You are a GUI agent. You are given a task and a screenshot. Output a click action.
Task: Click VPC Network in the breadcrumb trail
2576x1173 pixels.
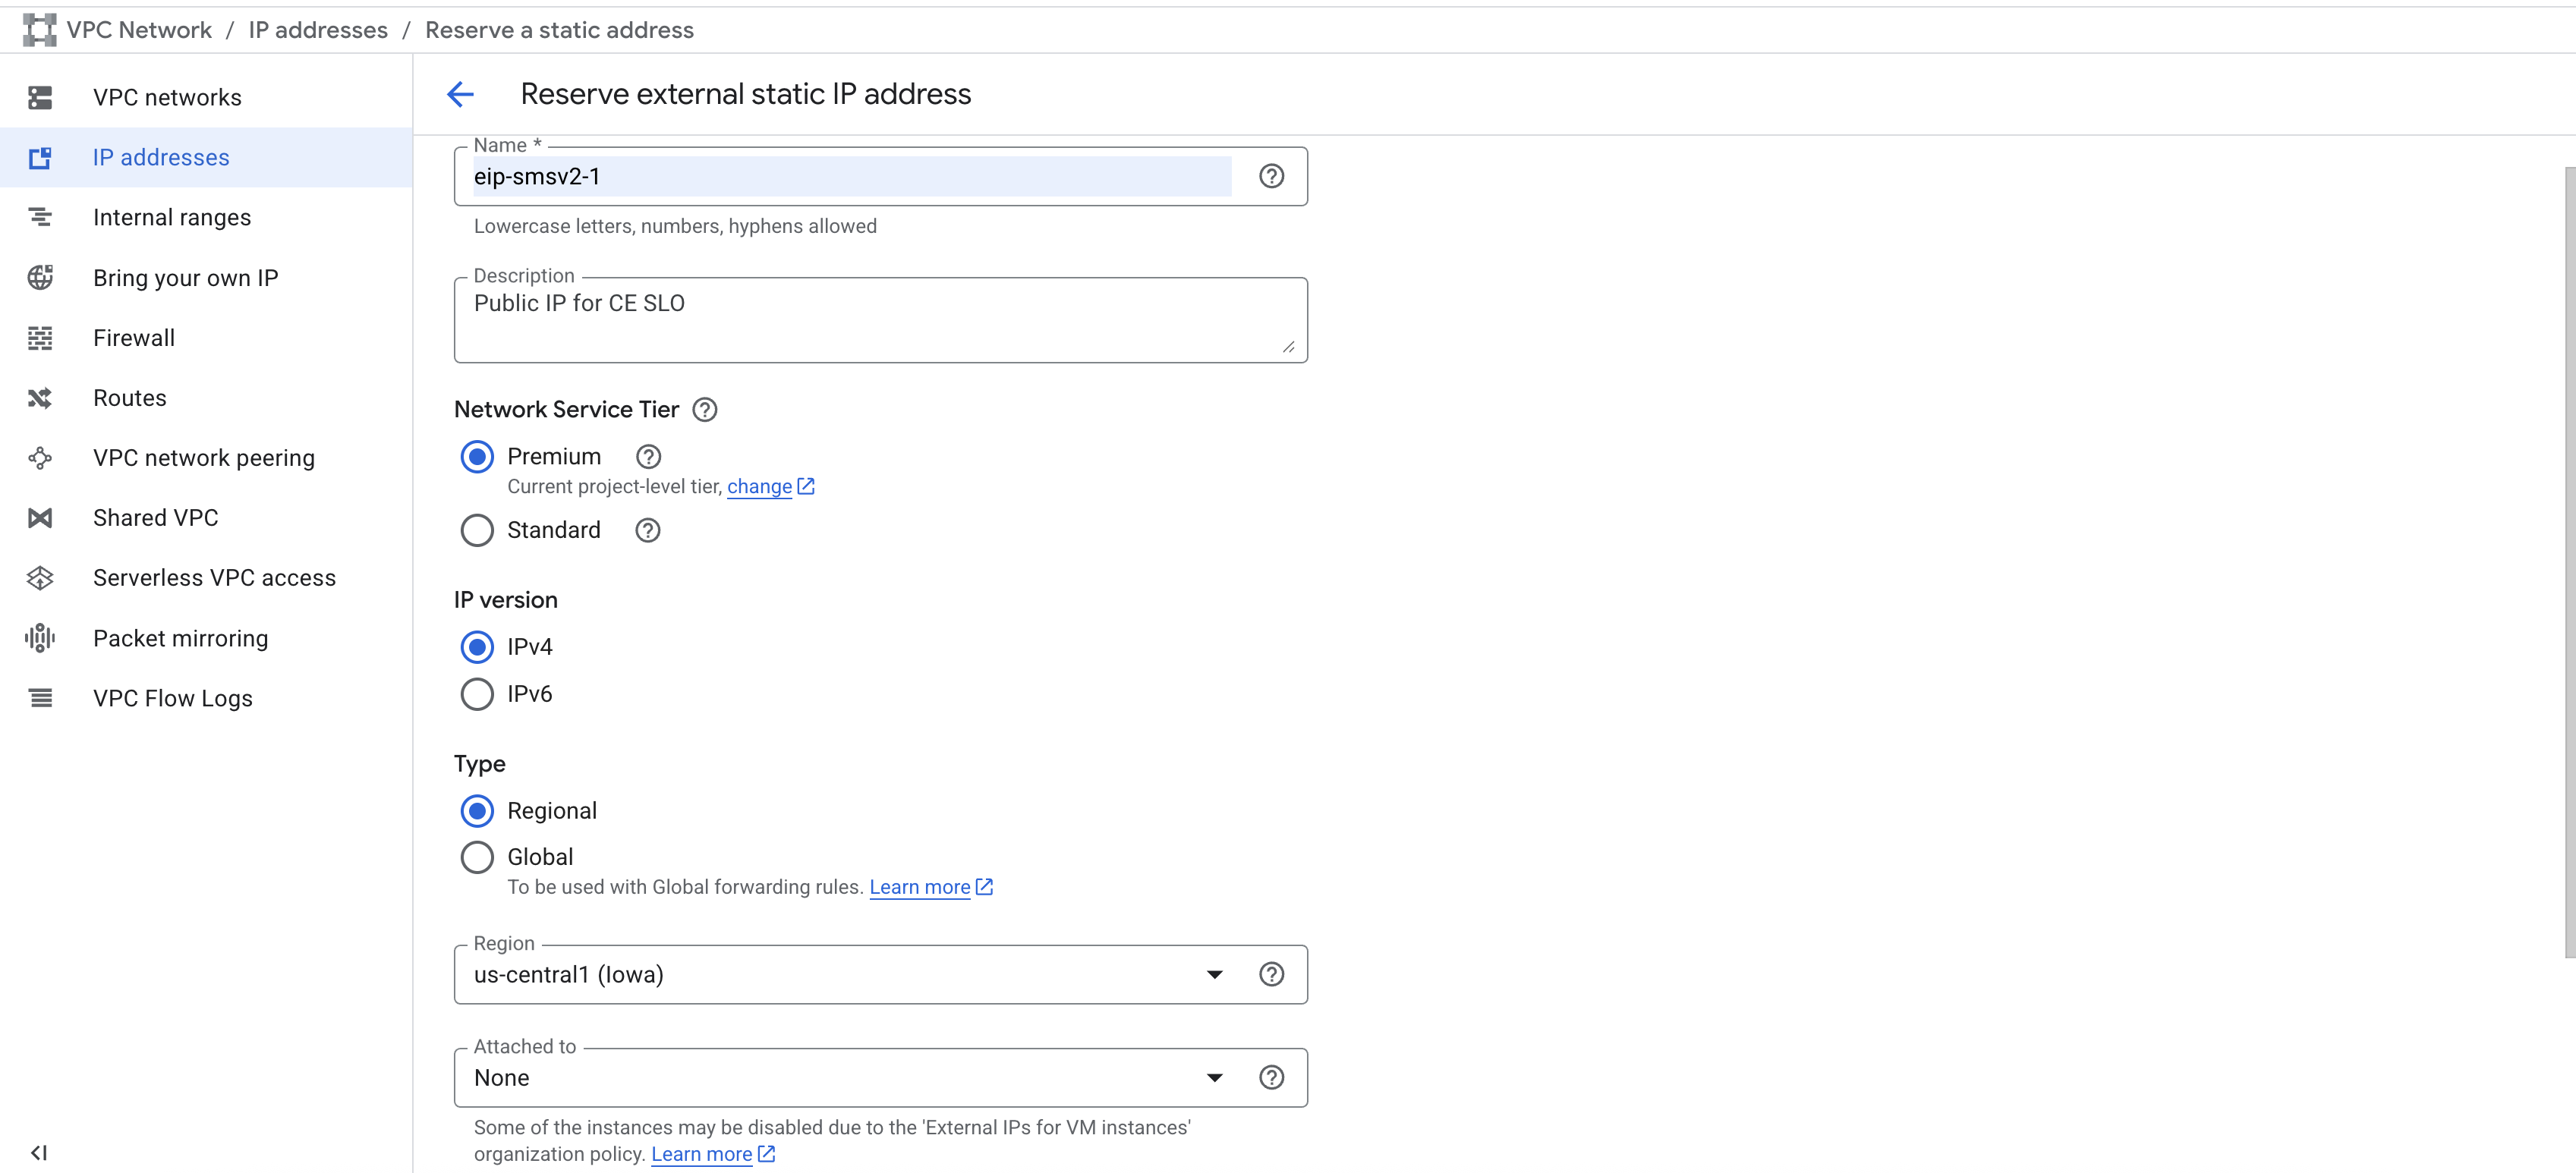point(139,29)
